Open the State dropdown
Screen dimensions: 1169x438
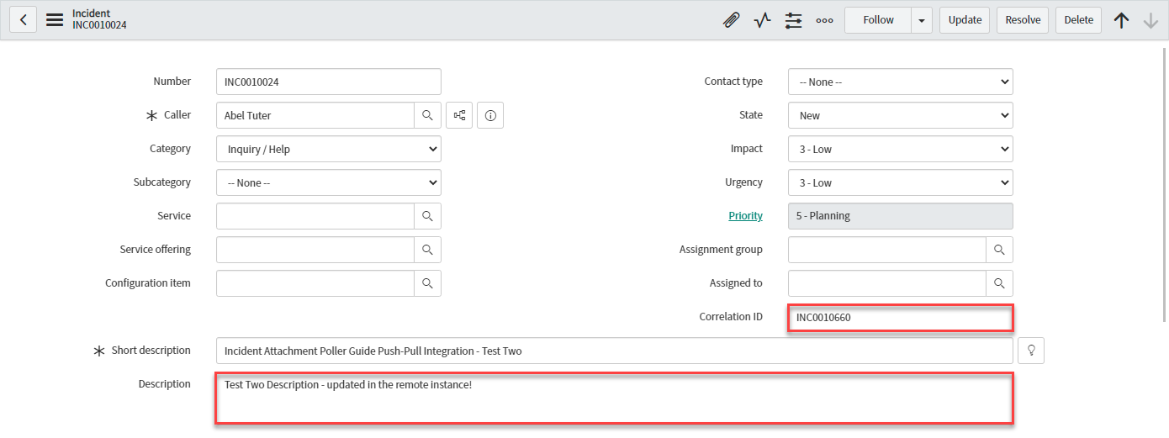pyautogui.click(x=900, y=115)
